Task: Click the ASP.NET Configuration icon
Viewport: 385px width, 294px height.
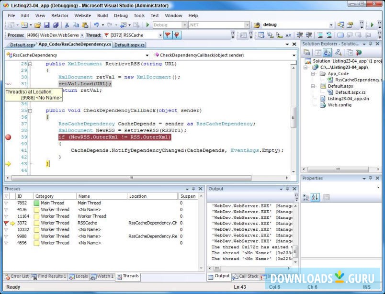Action: (359, 52)
